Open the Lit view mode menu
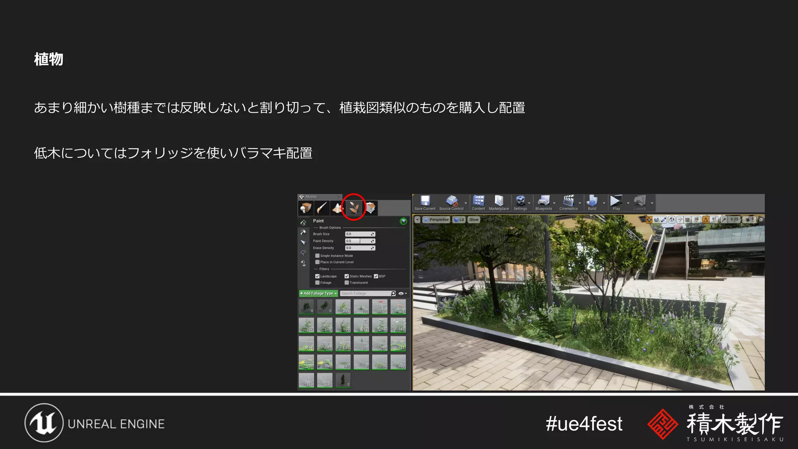 459,220
